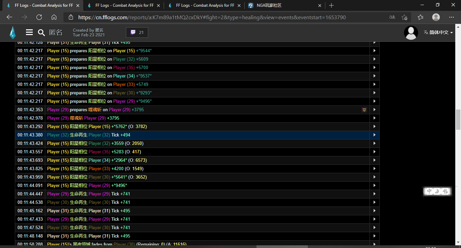Expand the event at 00:11:44.091
This screenshot has width=461, height=248.
[374, 186]
